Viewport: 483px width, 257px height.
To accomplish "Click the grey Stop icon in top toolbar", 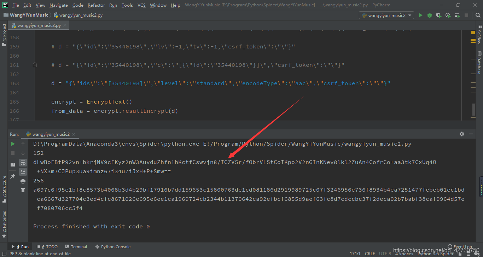I will pyautogui.click(x=466, y=15).
